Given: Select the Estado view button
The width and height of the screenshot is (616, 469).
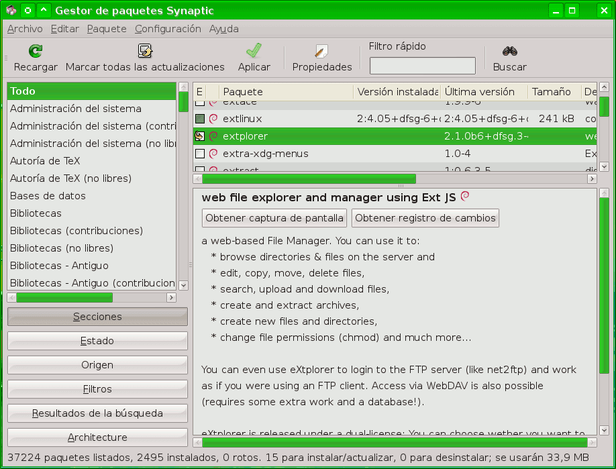Looking at the screenshot, I should point(97,341).
